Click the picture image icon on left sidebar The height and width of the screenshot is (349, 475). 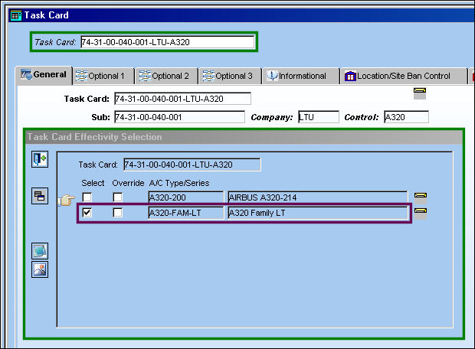(40, 269)
